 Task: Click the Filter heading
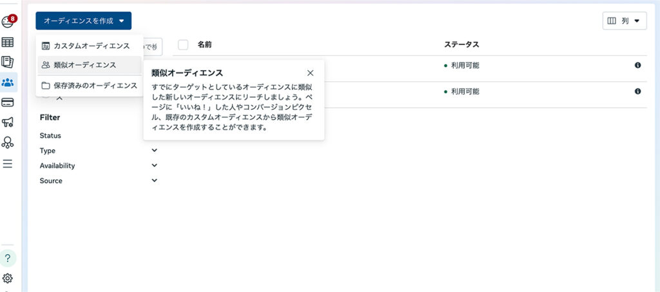[50, 118]
